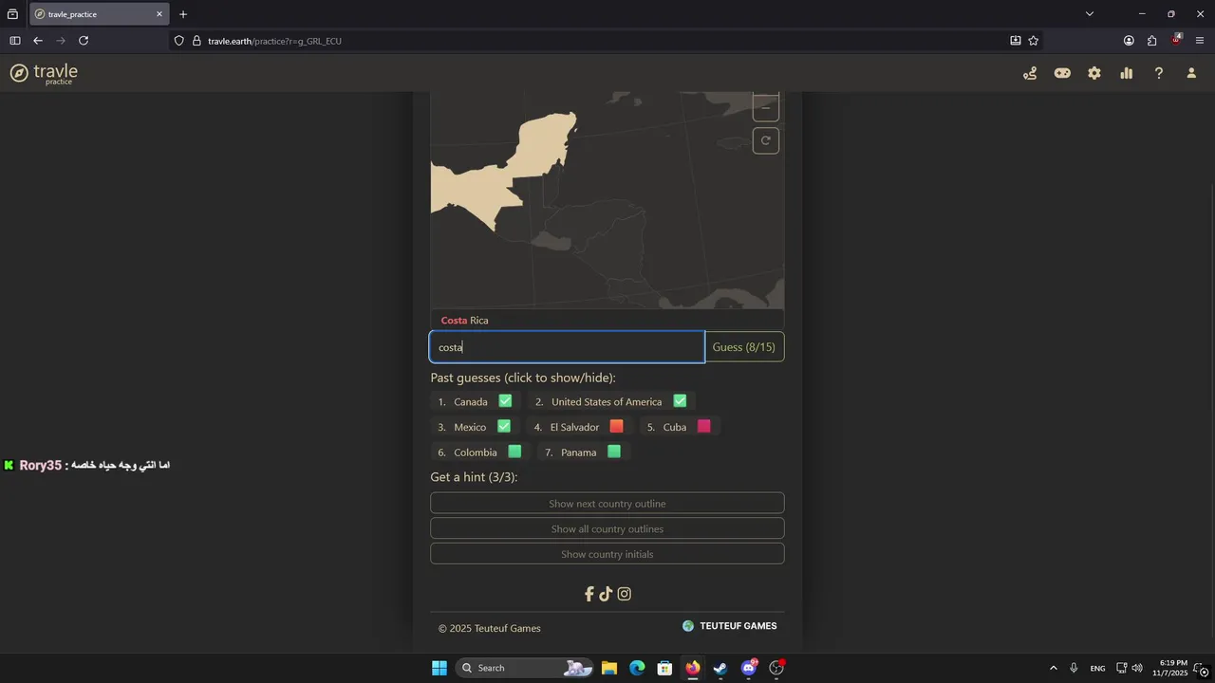Click the © 2025 Teuteuf Games text
Image resolution: width=1215 pixels, height=683 pixels.
(x=490, y=628)
